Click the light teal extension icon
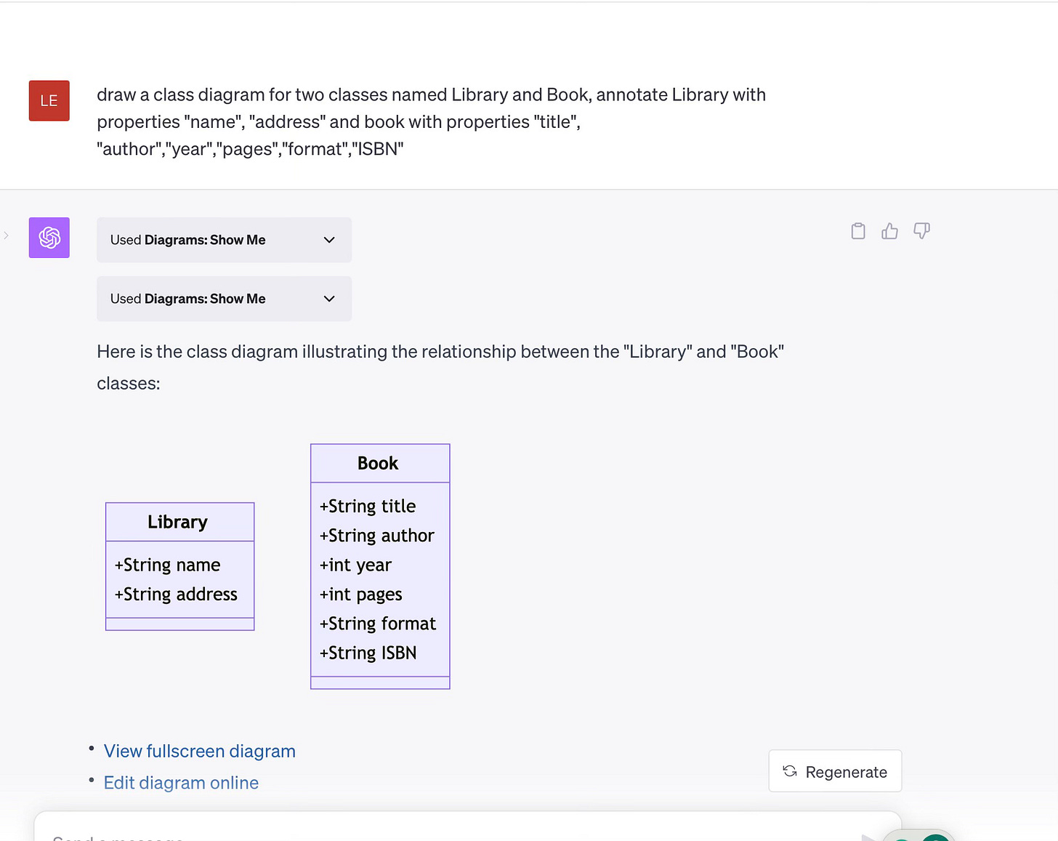Image resolution: width=1058 pixels, height=841 pixels. pyautogui.click(x=901, y=837)
